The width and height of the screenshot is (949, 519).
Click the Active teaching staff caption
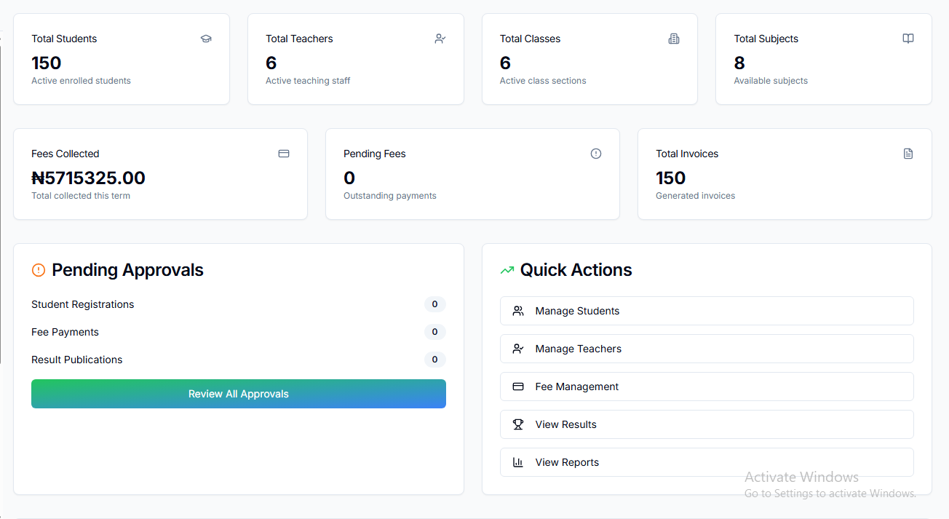tap(308, 81)
